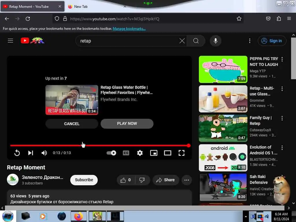Toggle the autoplay switch
296x222 pixels.
pyautogui.click(x=111, y=153)
